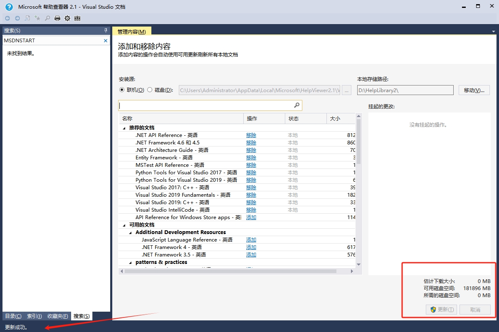Viewport: 499px width, 332px height.
Task: Click the 未找到结果。 message text
Action: pyautogui.click(x=21, y=54)
